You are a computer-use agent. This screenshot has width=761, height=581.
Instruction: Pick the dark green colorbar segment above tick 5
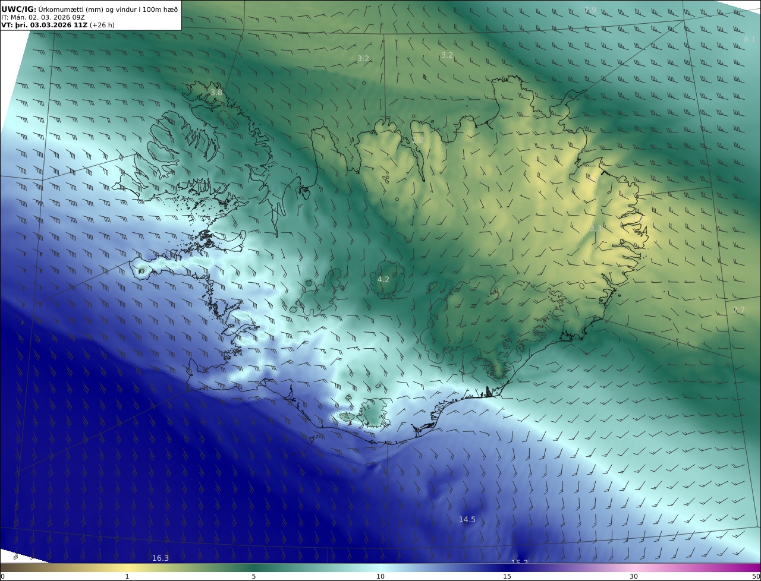click(254, 567)
